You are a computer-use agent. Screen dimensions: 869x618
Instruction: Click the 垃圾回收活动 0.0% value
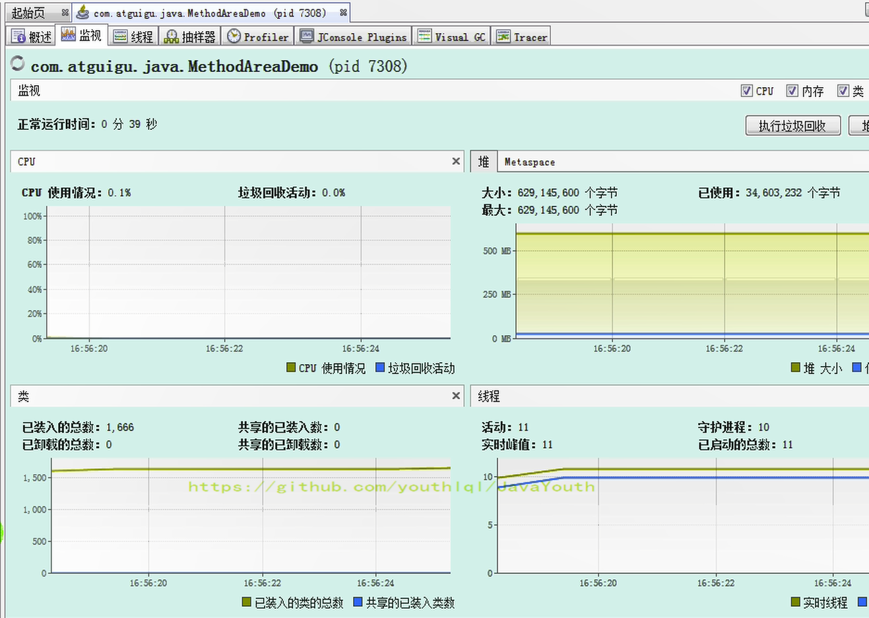334,193
